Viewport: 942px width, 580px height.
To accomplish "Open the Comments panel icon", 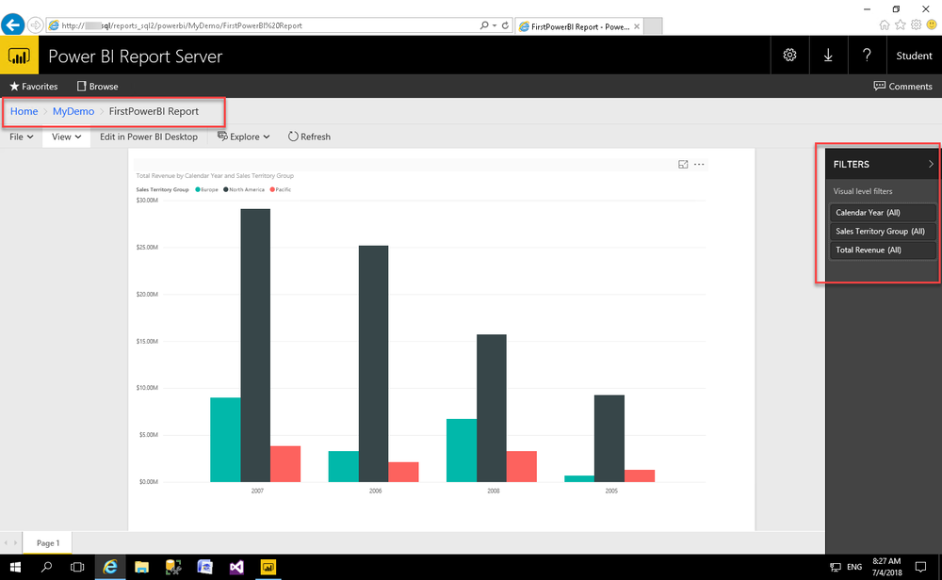I will [x=878, y=86].
